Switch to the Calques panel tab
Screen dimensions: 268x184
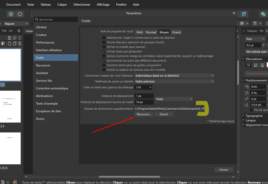click(x=252, y=31)
